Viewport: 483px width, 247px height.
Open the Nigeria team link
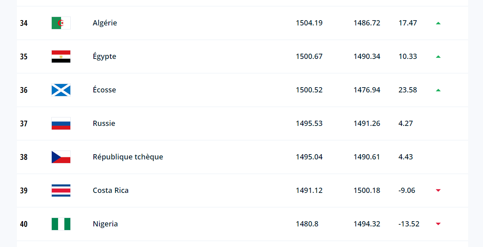[x=105, y=224]
